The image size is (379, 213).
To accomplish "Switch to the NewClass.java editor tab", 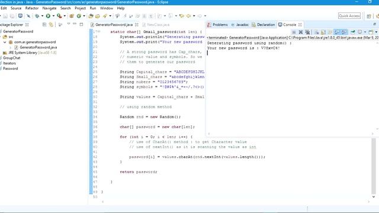I will pyautogui.click(x=156, y=25).
